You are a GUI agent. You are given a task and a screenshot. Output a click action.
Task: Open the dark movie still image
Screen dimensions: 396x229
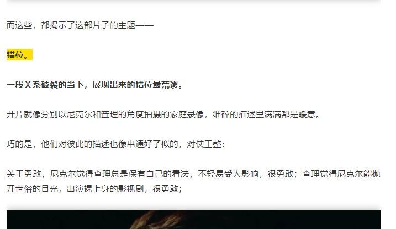coord(193,220)
